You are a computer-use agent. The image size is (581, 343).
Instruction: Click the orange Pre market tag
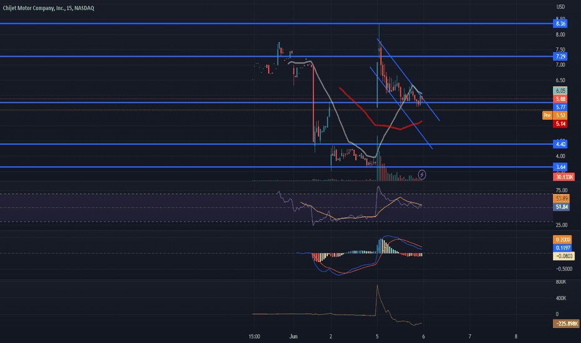click(x=547, y=115)
